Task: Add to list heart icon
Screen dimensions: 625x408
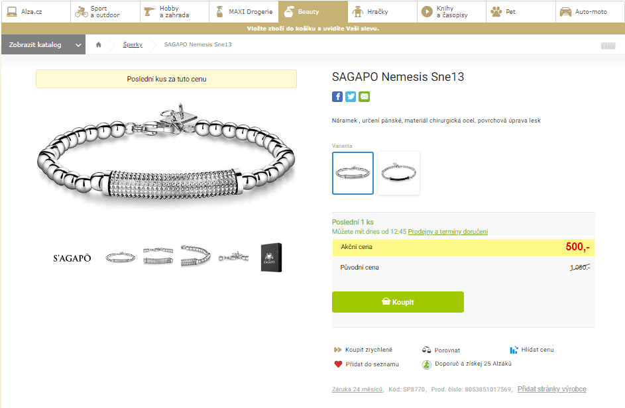Action: (338, 364)
